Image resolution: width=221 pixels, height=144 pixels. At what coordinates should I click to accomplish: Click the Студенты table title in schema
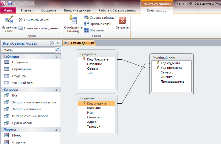(x=87, y=98)
